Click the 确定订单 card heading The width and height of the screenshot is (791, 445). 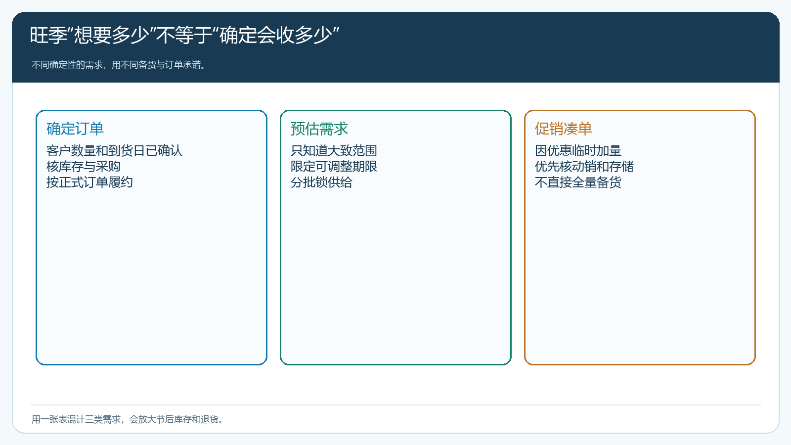click(75, 129)
